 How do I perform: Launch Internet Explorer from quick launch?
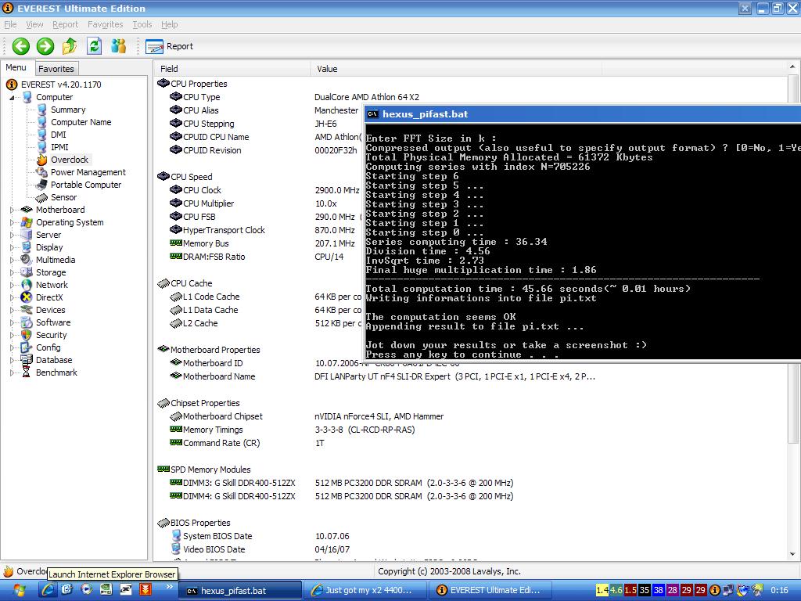pos(48,590)
